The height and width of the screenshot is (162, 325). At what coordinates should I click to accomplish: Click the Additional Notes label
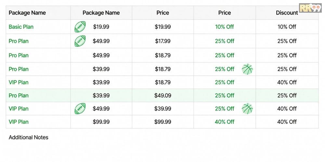(28, 137)
